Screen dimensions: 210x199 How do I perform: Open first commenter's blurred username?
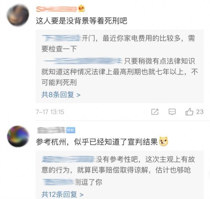tap(57, 9)
